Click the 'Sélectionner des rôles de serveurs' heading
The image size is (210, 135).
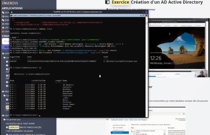tap(129, 120)
